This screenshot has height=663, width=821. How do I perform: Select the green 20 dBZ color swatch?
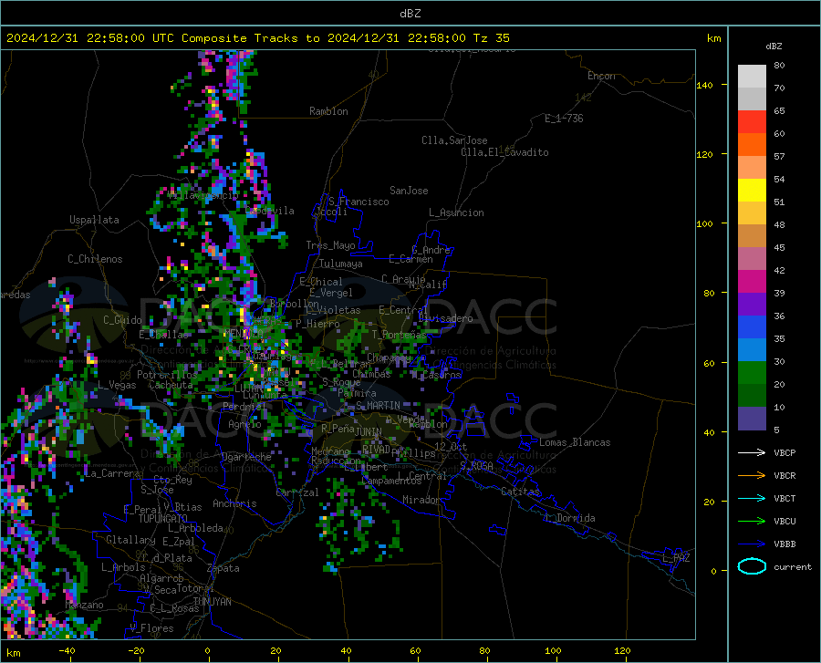point(752,373)
